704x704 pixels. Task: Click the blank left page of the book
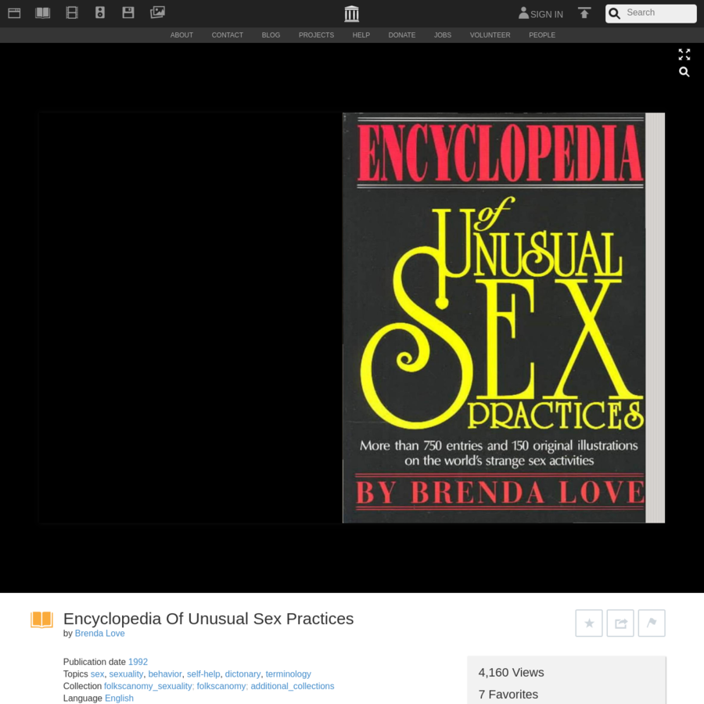click(190, 318)
